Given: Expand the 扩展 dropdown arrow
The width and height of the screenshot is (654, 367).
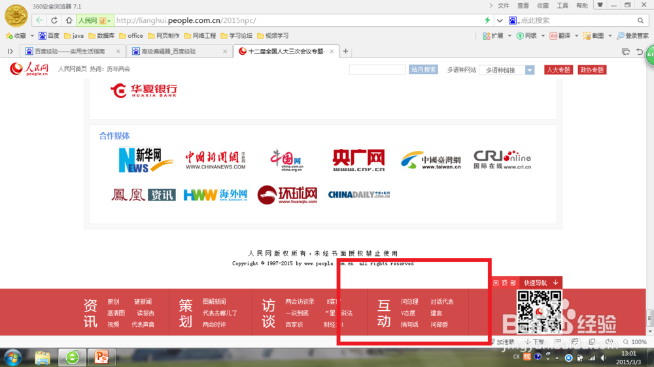Looking at the screenshot, I should click(x=509, y=36).
